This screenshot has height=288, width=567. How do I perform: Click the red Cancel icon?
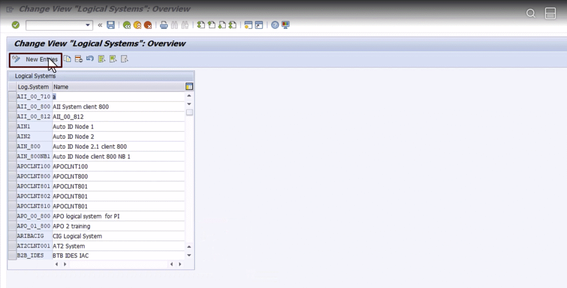coord(148,25)
